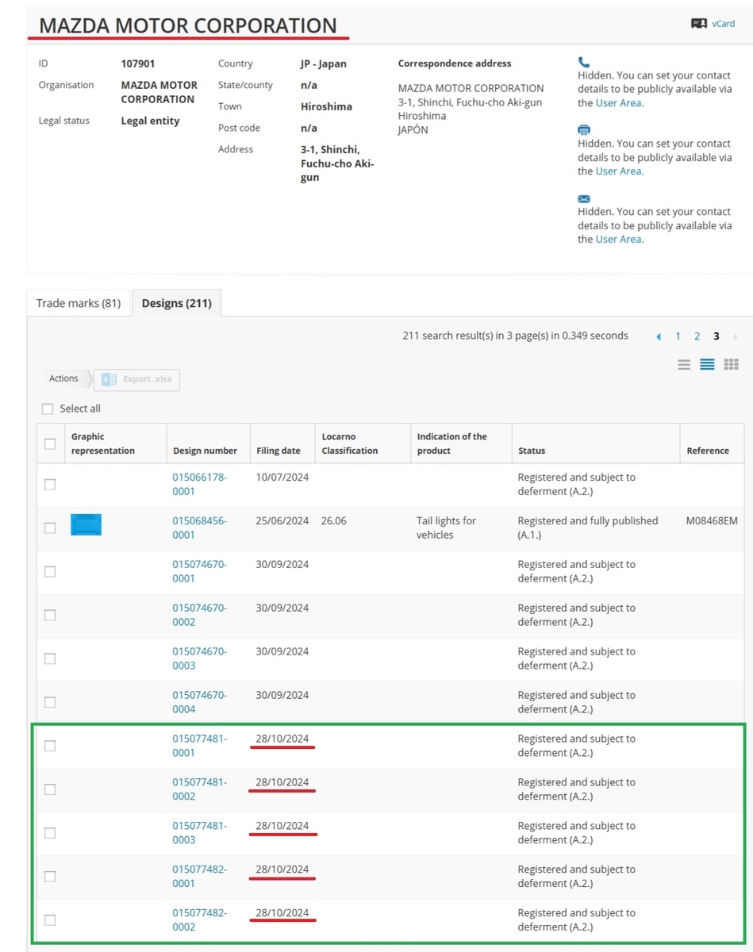The width and height of the screenshot is (753, 952).
Task: Select current results page 3
Action: click(x=716, y=336)
